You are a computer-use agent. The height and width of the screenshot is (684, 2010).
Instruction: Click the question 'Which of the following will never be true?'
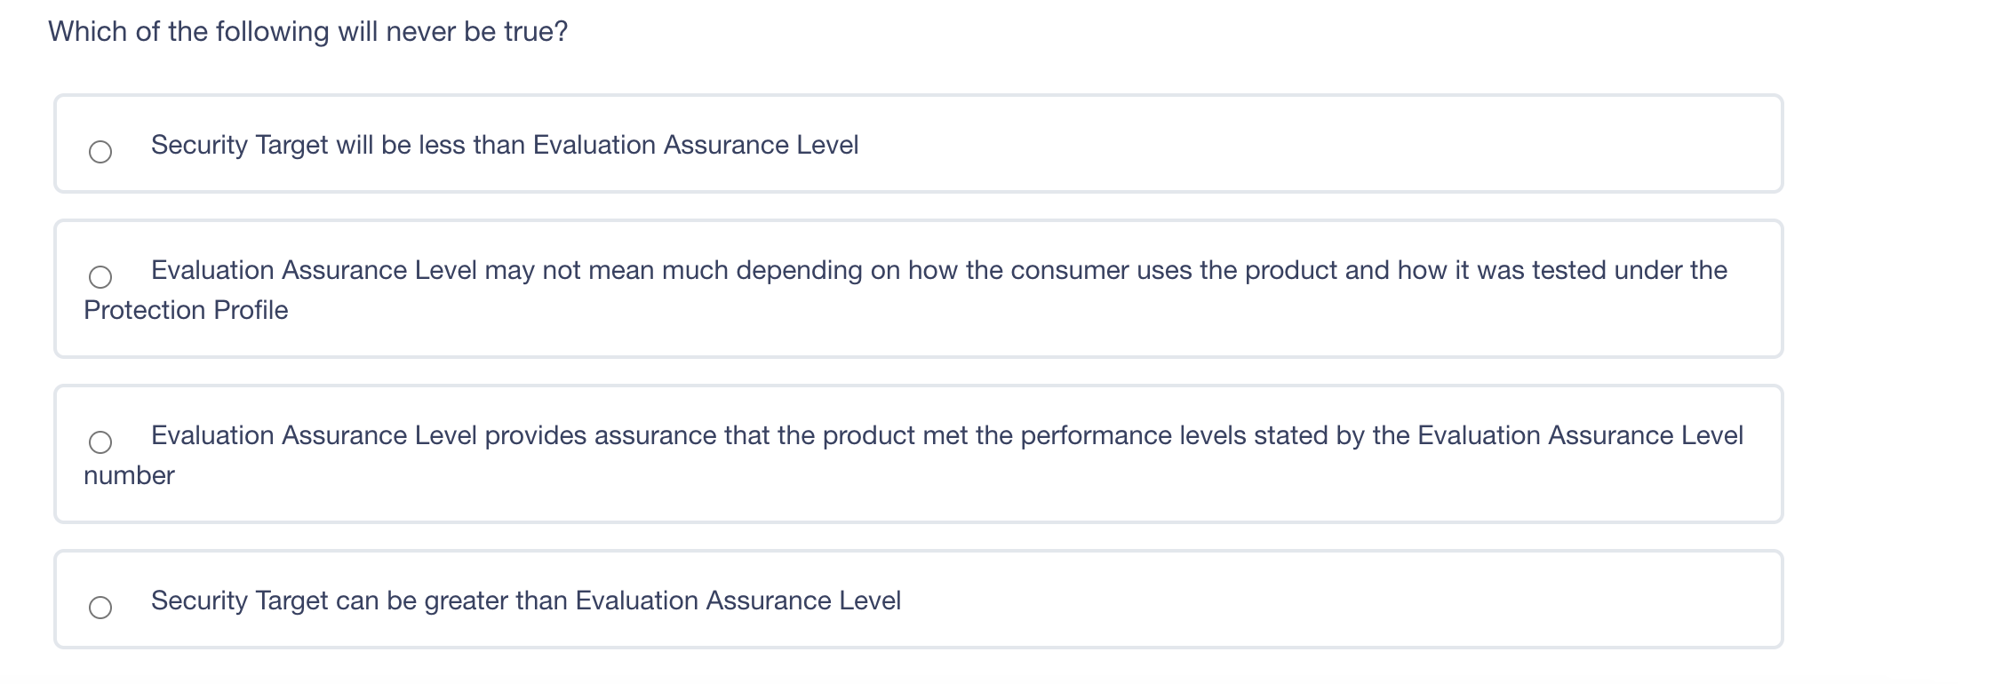[307, 32]
